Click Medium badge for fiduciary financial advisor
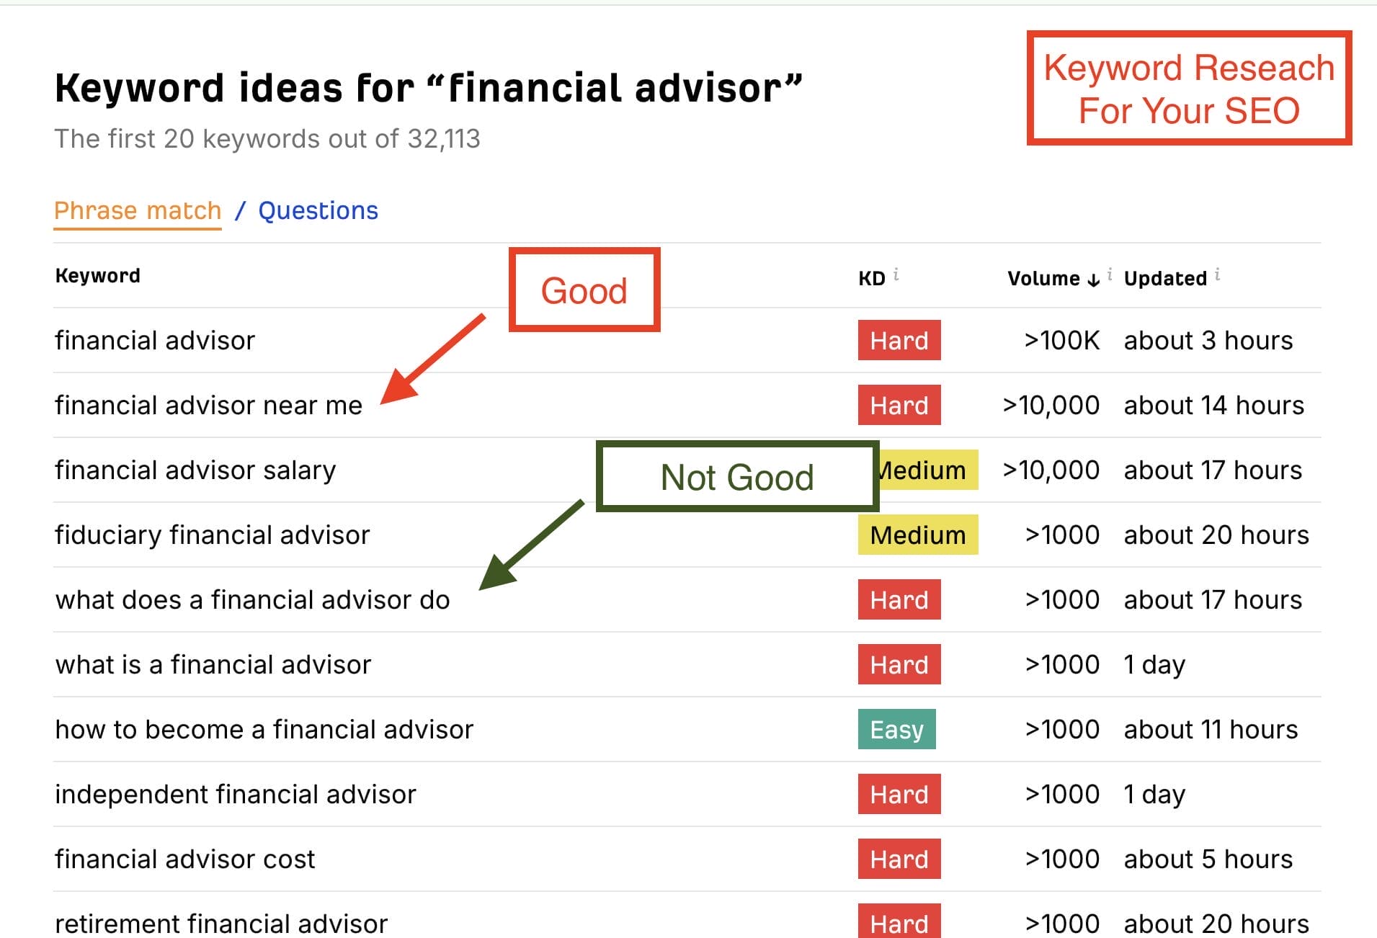 [917, 535]
